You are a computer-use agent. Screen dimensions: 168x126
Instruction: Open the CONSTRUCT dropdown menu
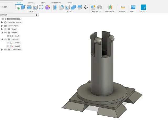tap(110, 11)
